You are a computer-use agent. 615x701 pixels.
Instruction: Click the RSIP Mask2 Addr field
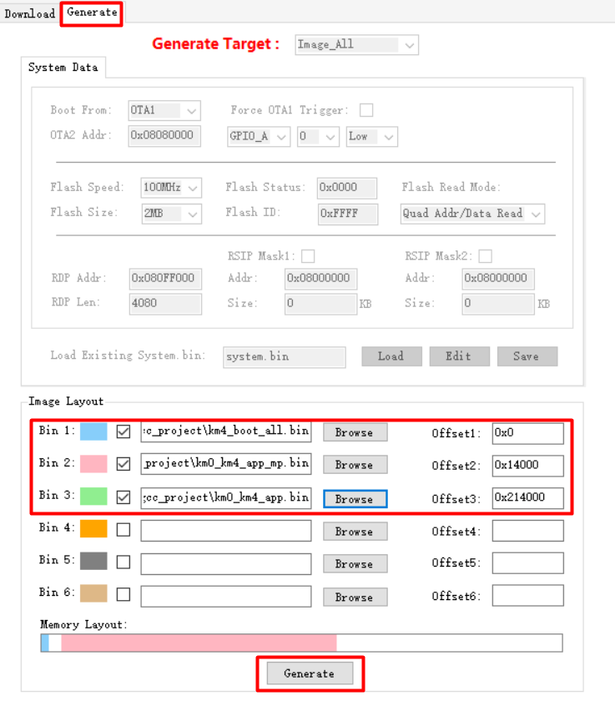498,279
